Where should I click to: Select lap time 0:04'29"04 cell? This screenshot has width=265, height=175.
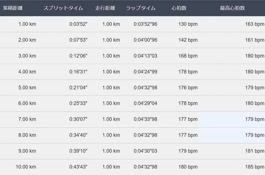click(x=145, y=103)
